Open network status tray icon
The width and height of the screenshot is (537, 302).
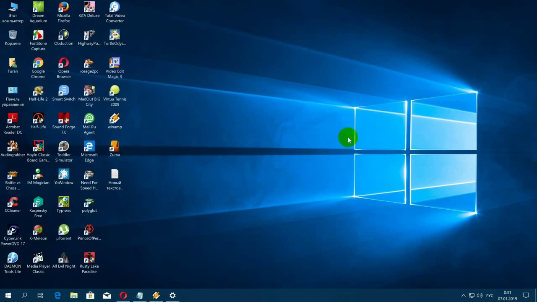472,295
